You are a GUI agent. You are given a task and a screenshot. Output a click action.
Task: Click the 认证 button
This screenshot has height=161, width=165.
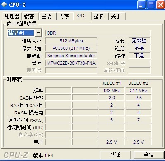pos(115,155)
